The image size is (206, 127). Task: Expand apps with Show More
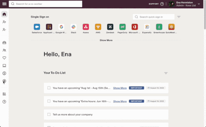[106, 40]
